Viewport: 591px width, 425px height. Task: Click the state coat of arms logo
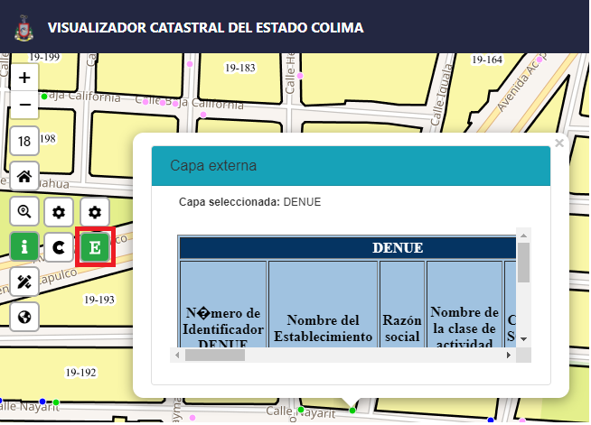(x=23, y=28)
